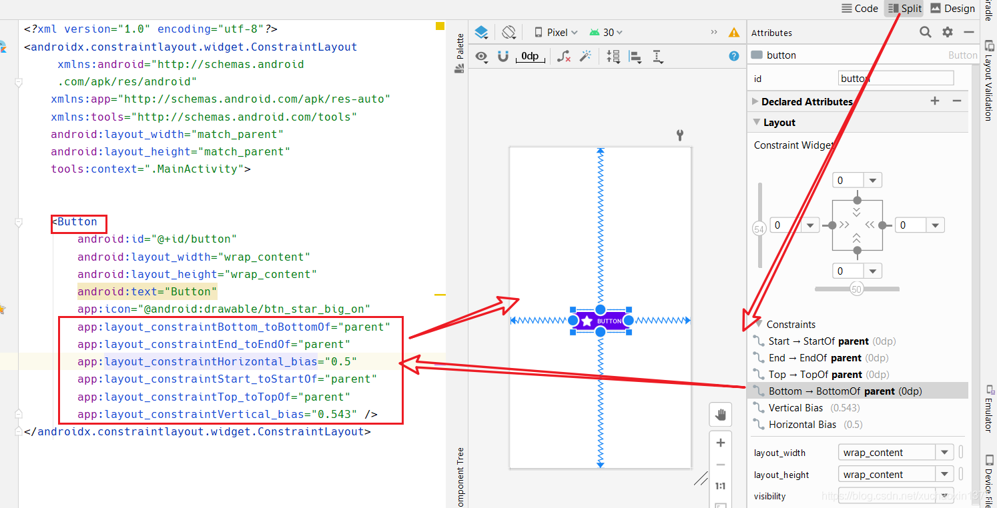Viewport: 997px width, 508px height.
Task: Click the left constraint anchor dot in widget
Action: point(833,225)
